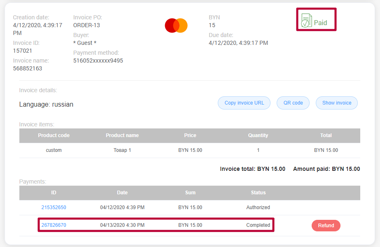Click the Mastercard payment logo
380x247 pixels.
(x=176, y=25)
